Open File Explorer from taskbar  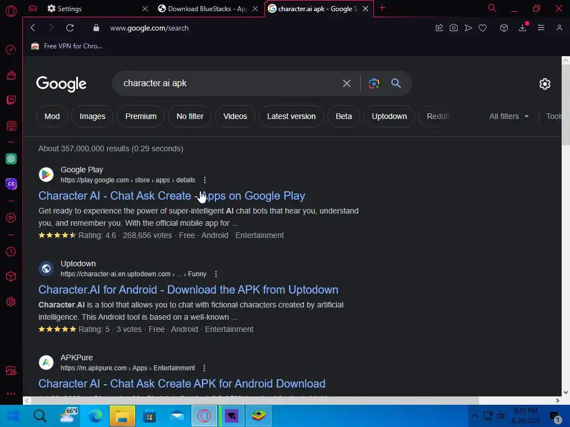pyautogui.click(x=122, y=416)
